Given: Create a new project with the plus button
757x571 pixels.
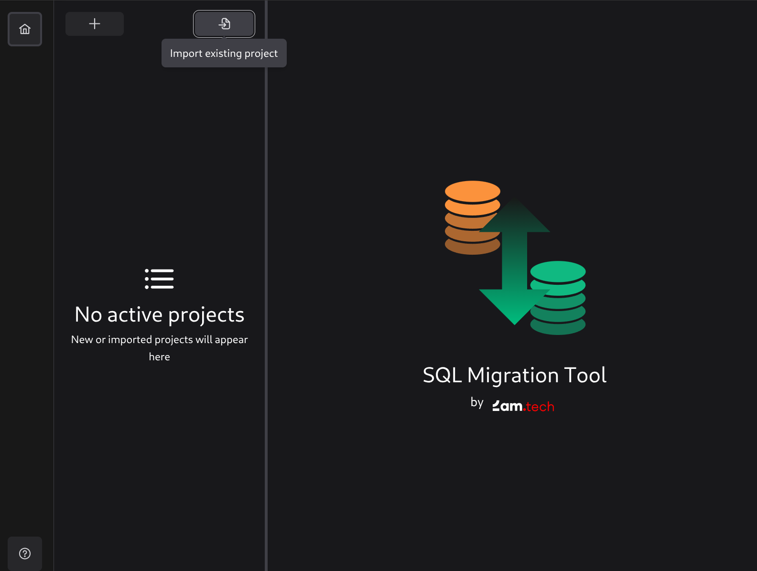Looking at the screenshot, I should click(x=95, y=24).
